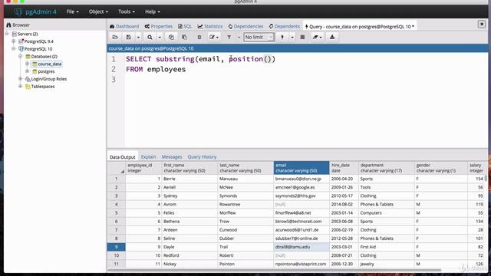Screen dimensions: 491x276
Task: Click the Paste toolbar icon
Action: pyautogui.click(x=184, y=38)
